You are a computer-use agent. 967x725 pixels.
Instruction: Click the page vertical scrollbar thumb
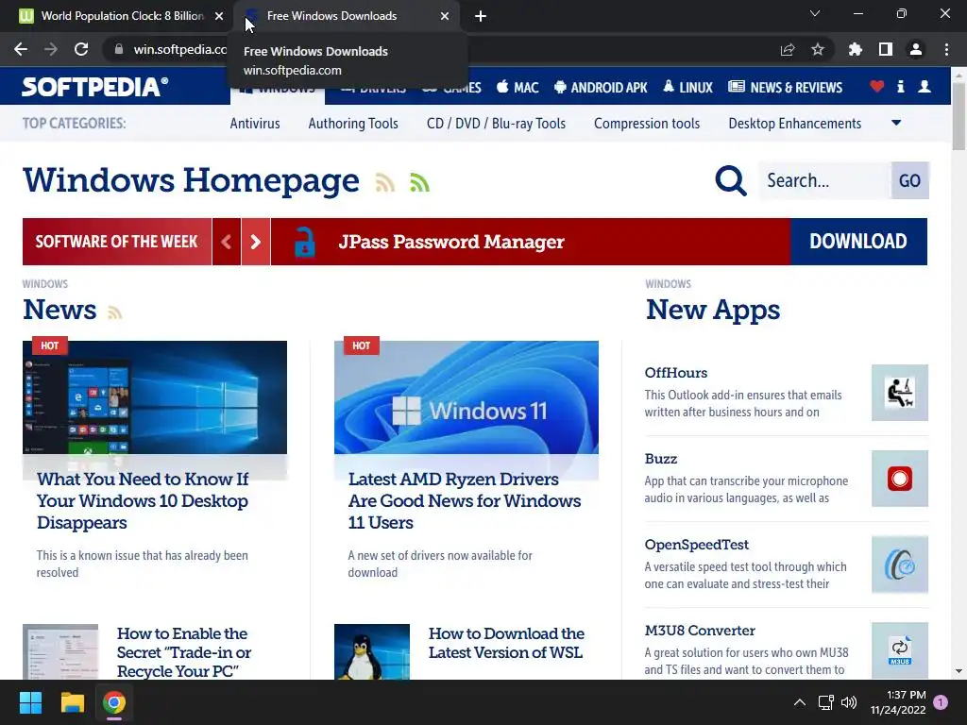(x=959, y=115)
